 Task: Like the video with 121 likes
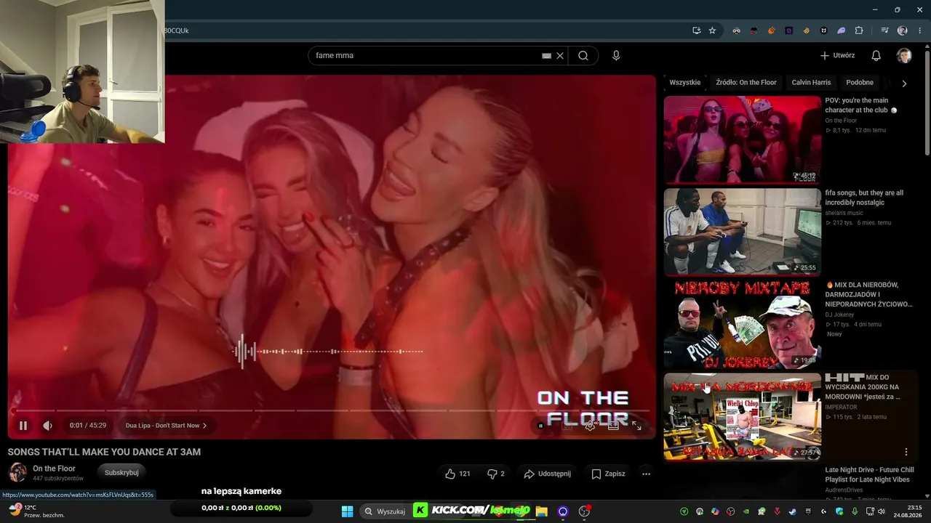click(x=457, y=474)
